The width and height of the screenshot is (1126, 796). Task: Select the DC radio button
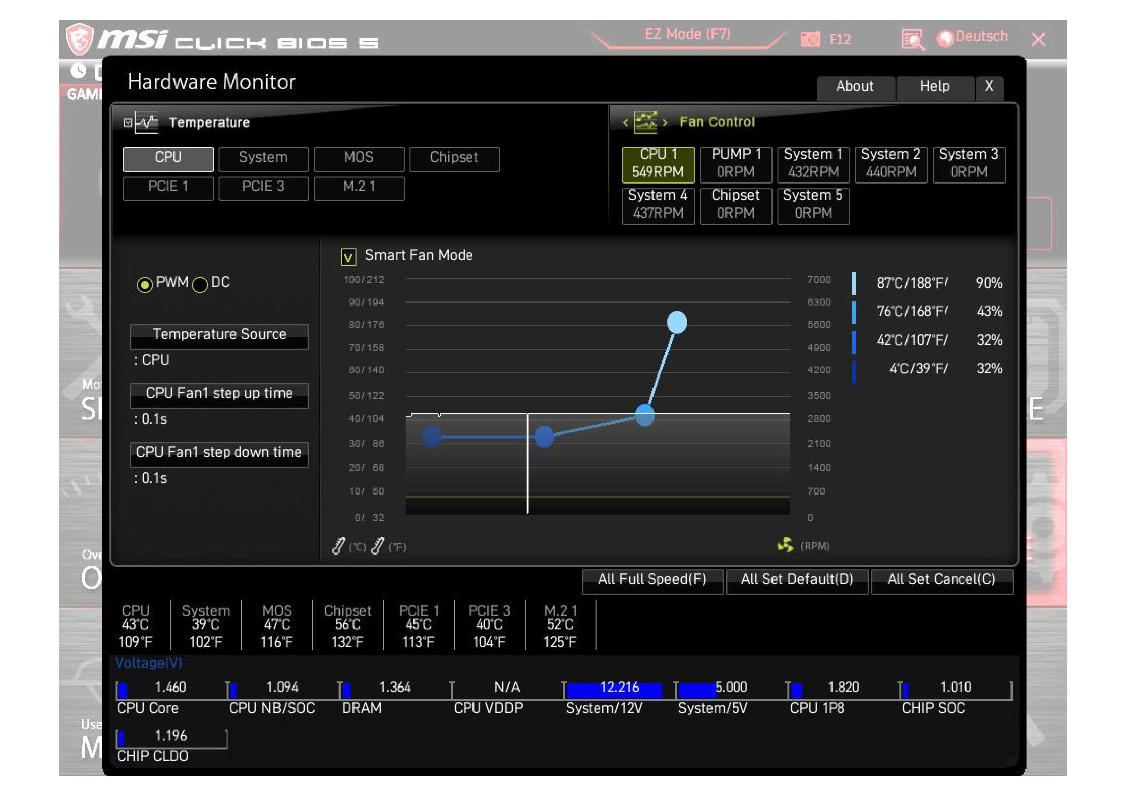click(200, 284)
